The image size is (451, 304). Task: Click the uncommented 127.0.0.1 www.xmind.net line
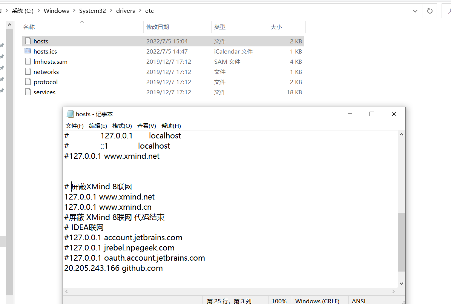point(109,197)
